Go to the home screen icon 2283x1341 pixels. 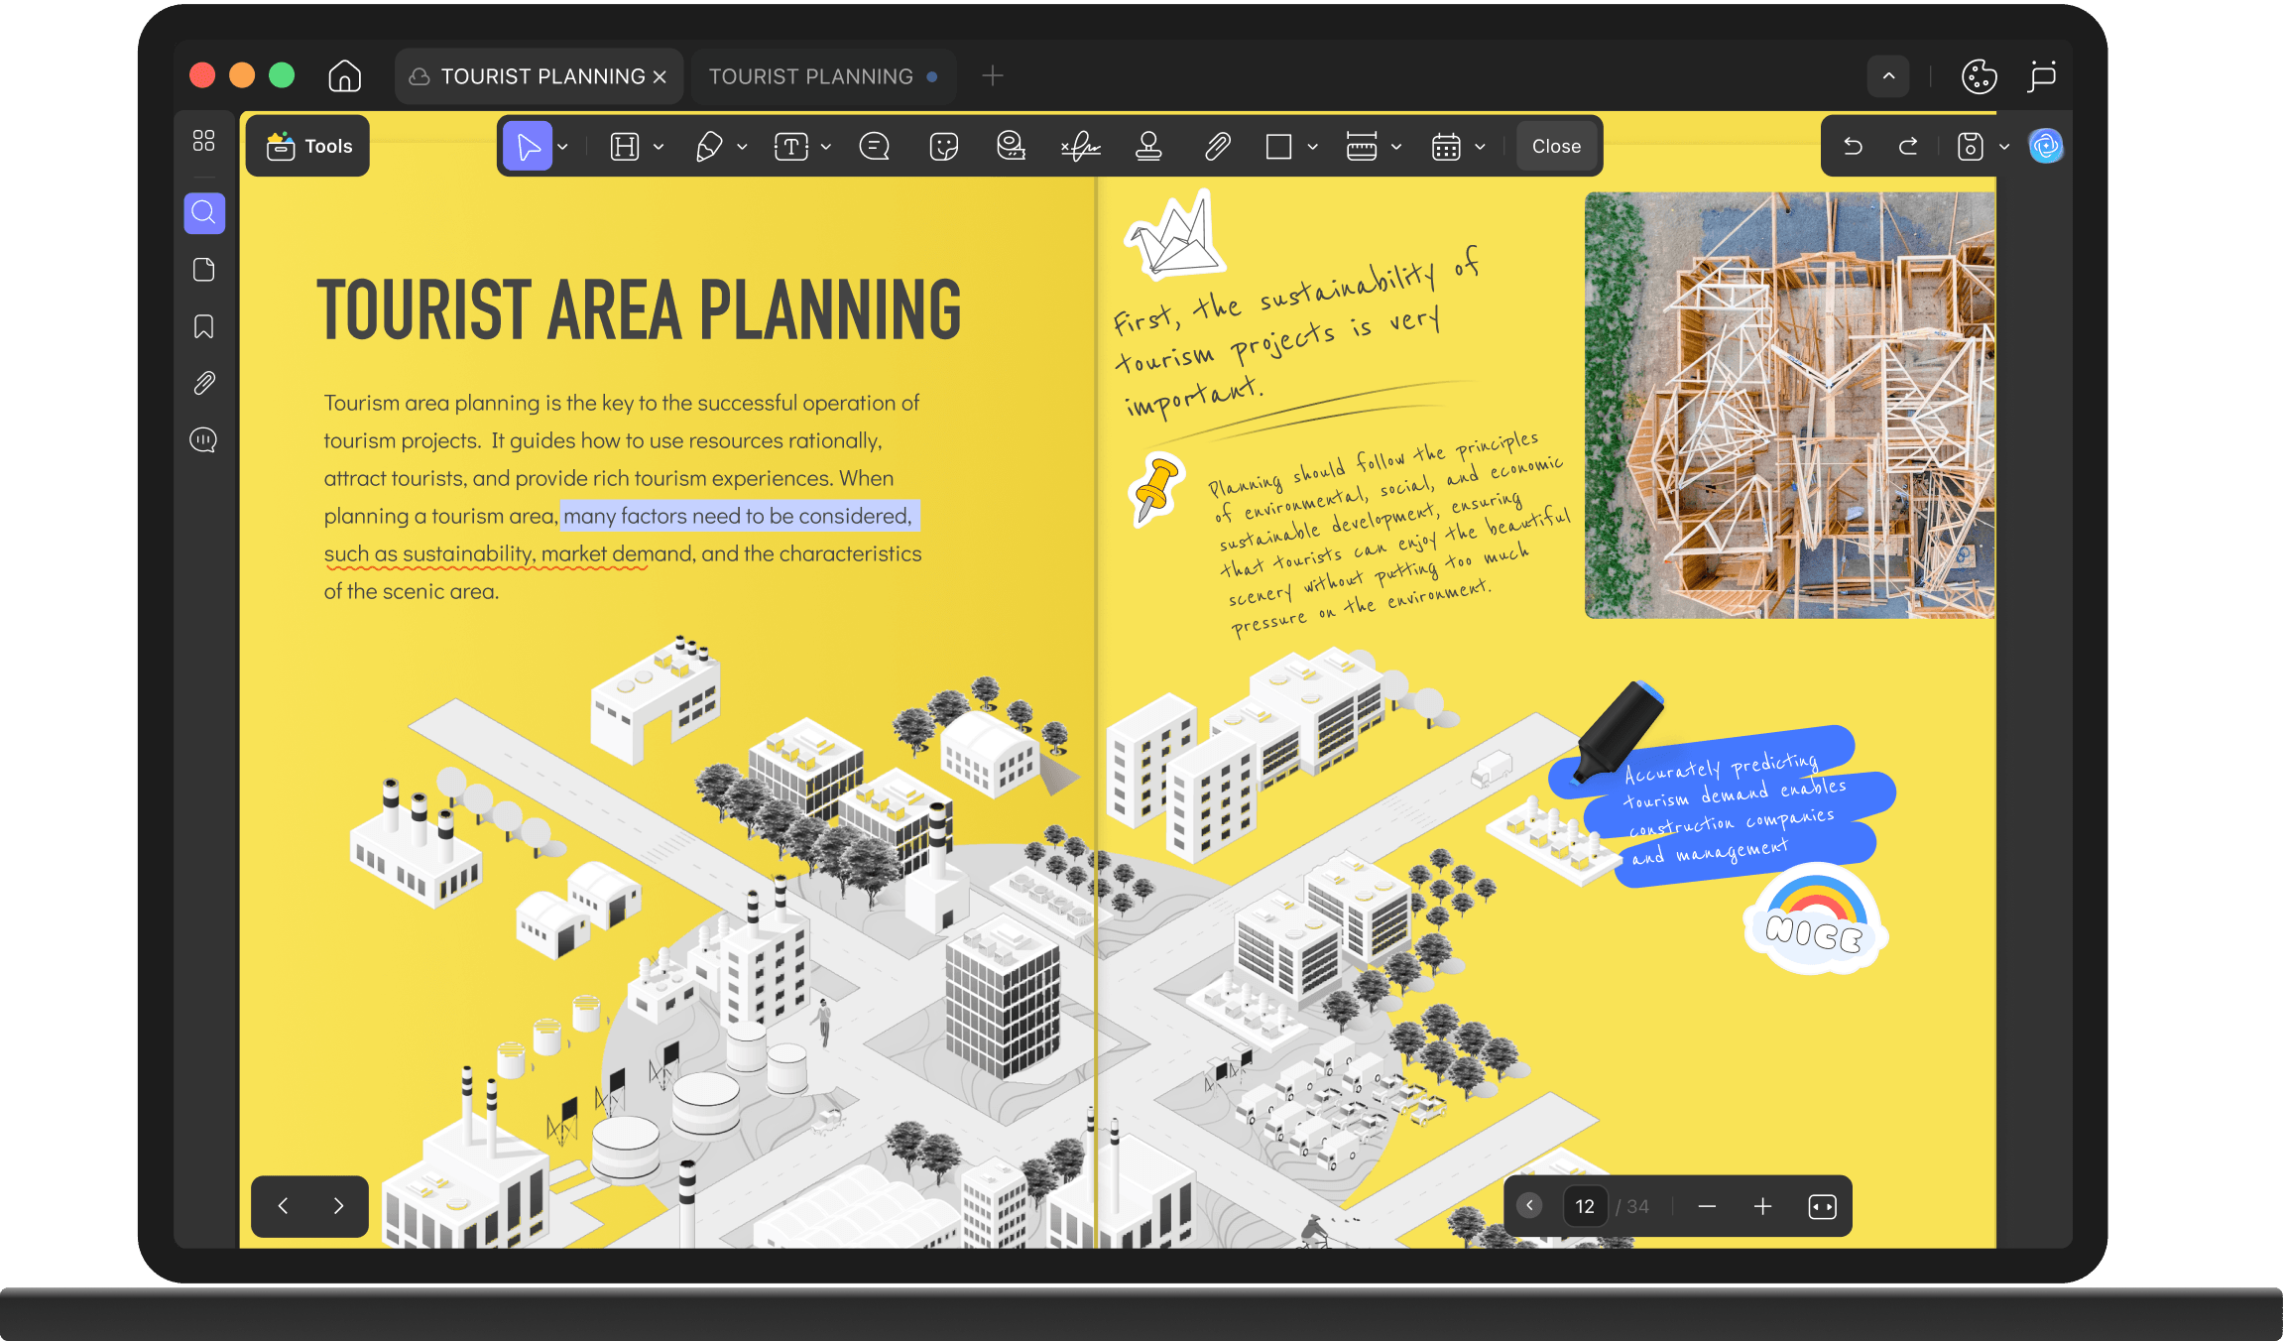344,76
